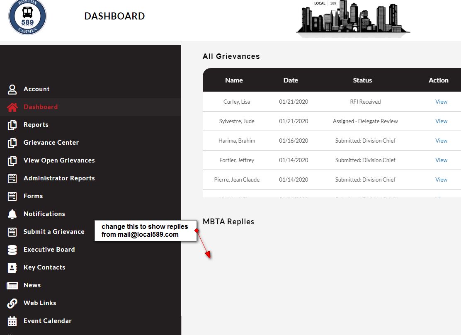The image size is (461, 335).
Task: Click the News newspaper icon
Action: (x=12, y=286)
